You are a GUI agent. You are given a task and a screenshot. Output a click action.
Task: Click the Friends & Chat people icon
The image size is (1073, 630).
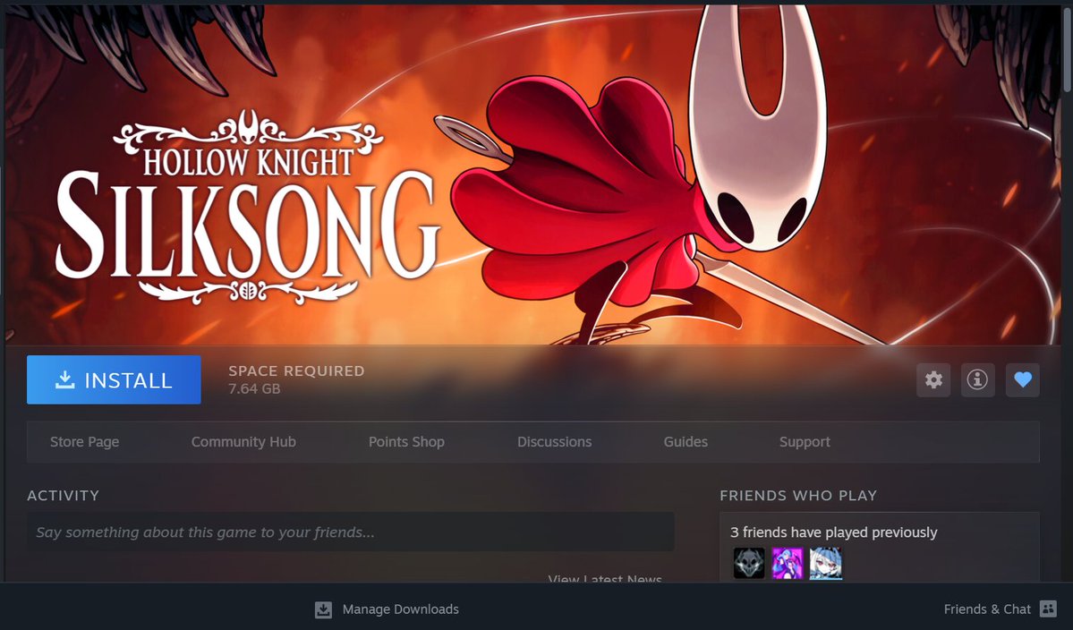(x=1048, y=609)
